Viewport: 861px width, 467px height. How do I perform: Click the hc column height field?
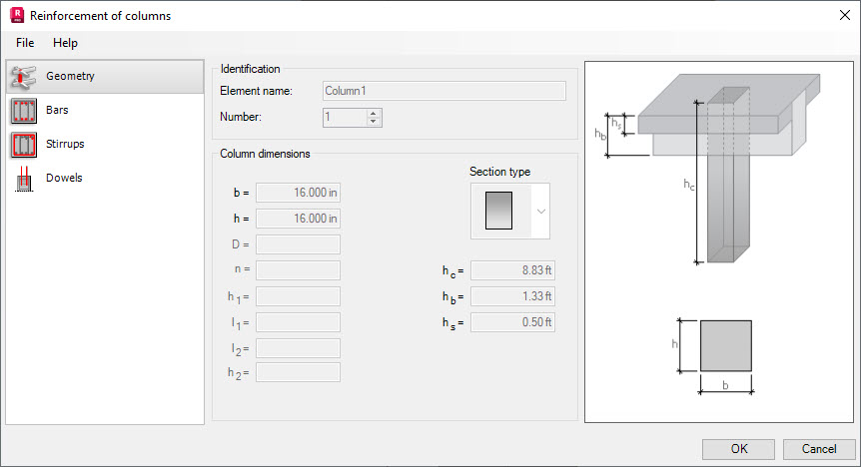point(512,270)
